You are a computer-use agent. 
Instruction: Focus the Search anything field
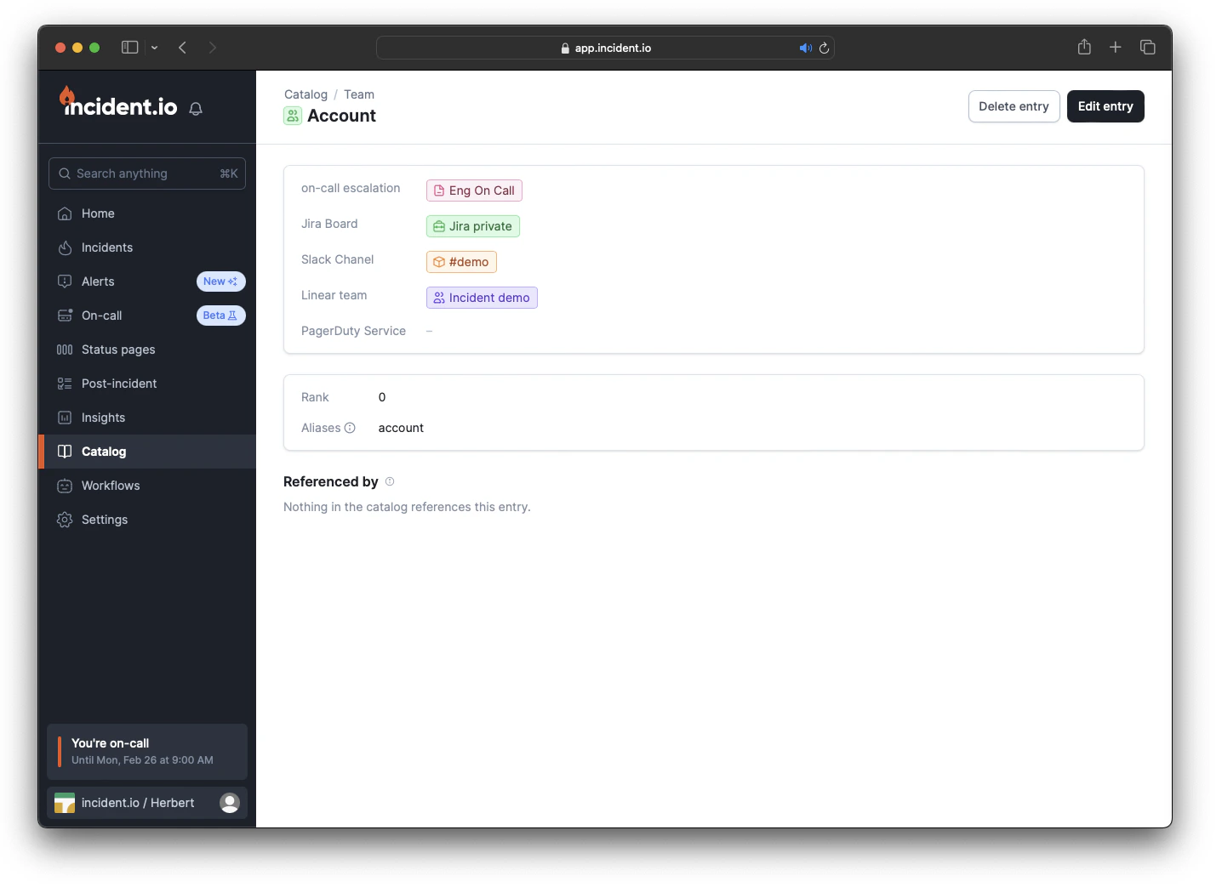[147, 173]
